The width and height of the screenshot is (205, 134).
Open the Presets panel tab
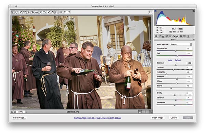click(184, 37)
